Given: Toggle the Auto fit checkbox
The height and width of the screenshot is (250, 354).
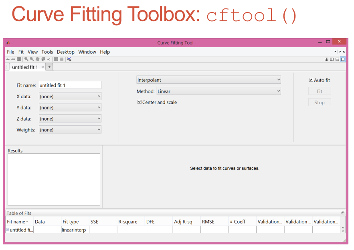Looking at the screenshot, I should click(x=311, y=80).
